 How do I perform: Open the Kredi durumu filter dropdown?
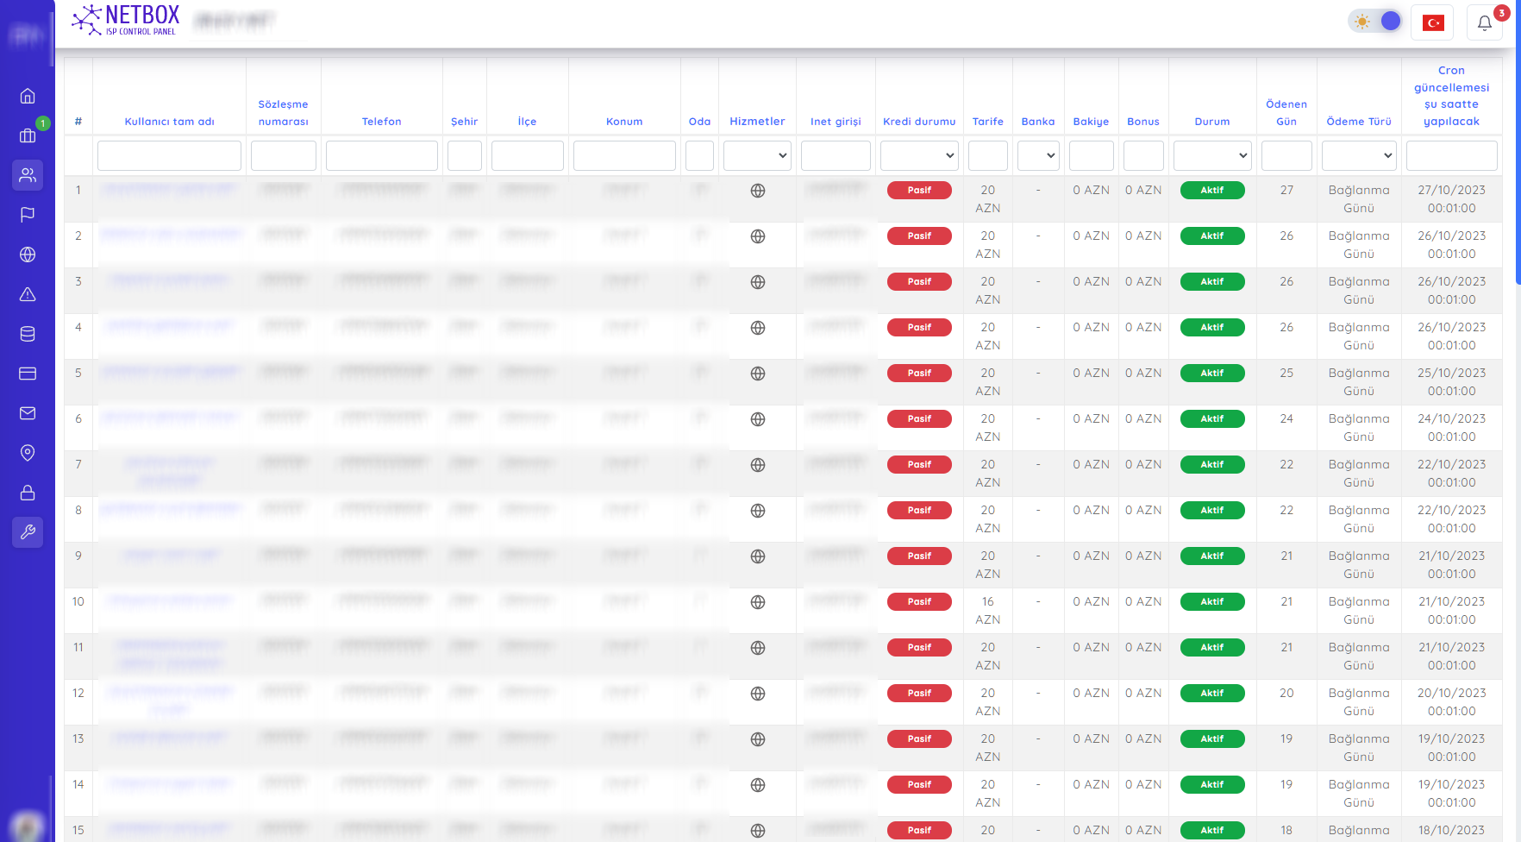pyautogui.click(x=918, y=156)
